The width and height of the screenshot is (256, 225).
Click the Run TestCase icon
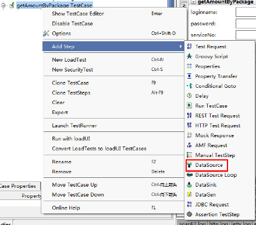tap(189, 106)
